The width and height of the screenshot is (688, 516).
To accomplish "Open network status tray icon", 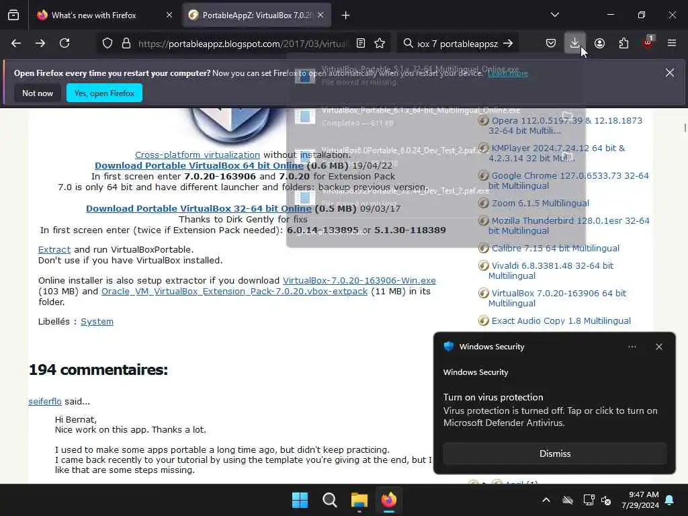I will point(589,500).
